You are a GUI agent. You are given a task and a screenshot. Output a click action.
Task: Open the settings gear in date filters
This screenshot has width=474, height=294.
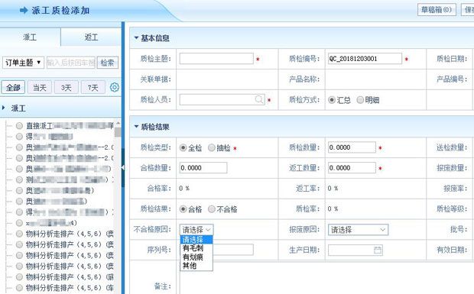tap(114, 87)
